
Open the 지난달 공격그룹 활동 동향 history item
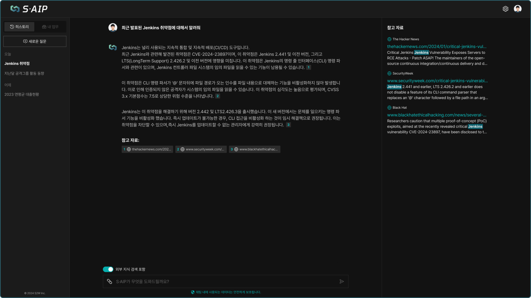24,73
